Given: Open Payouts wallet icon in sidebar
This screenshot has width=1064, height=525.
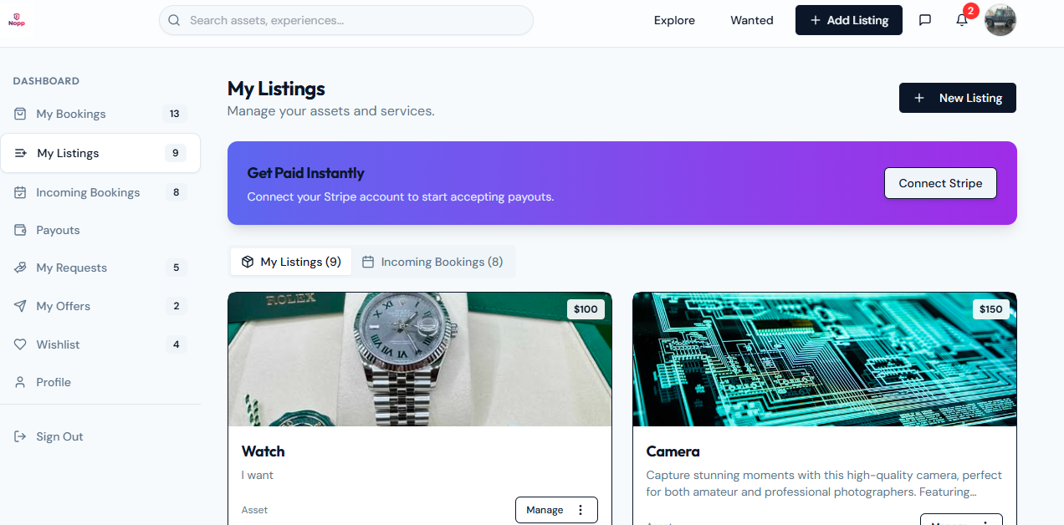Looking at the screenshot, I should (x=20, y=230).
